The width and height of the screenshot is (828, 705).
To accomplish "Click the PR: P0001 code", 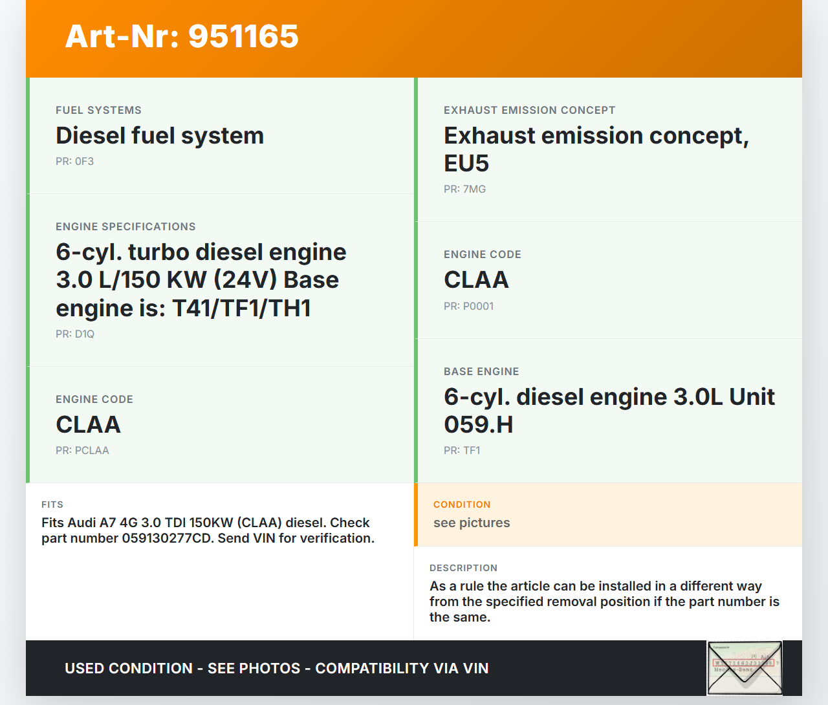I will click(468, 307).
